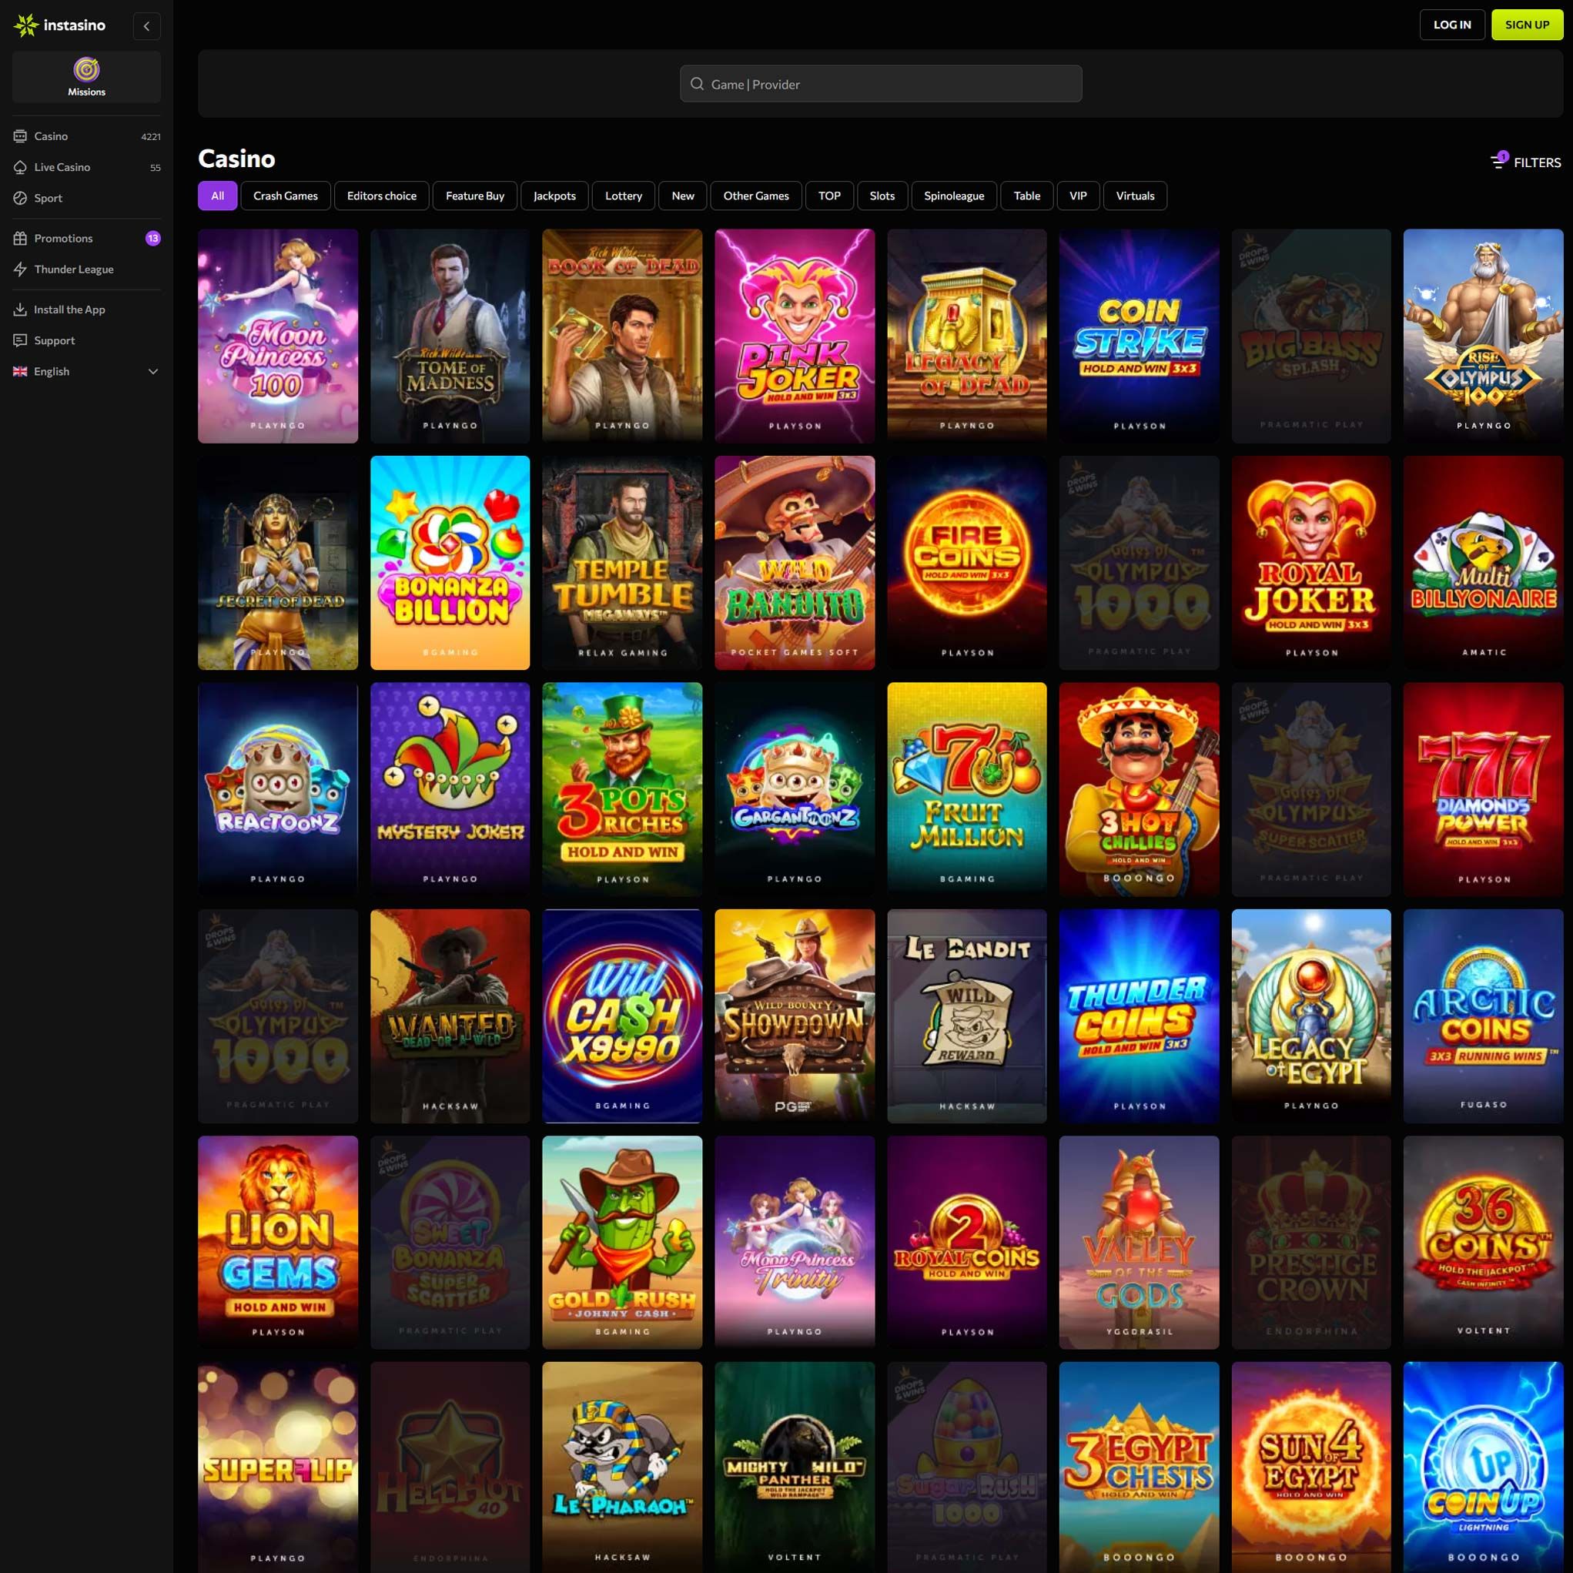
Task: Click the Live Casino spade icon
Action: click(20, 167)
